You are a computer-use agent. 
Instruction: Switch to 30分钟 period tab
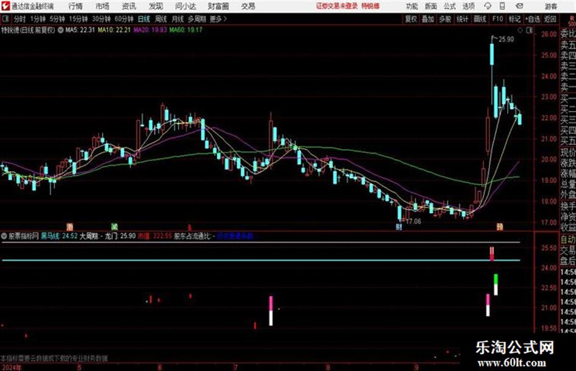click(x=101, y=19)
